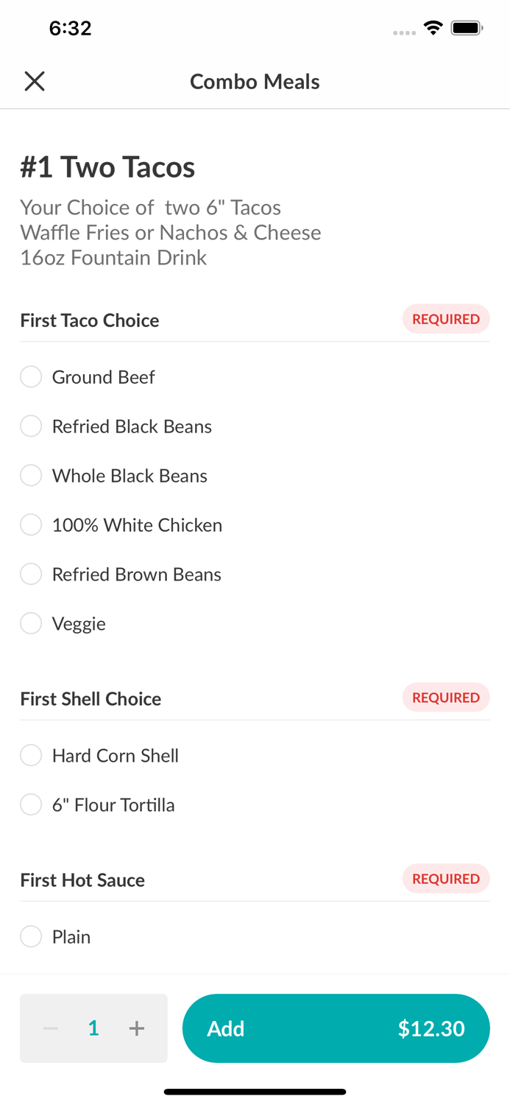
Task: Select the Veggie taco option
Action: [31, 624]
